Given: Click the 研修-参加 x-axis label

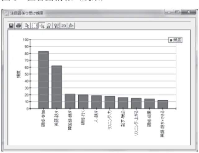Looking at the screenshot, I should coord(43,119).
